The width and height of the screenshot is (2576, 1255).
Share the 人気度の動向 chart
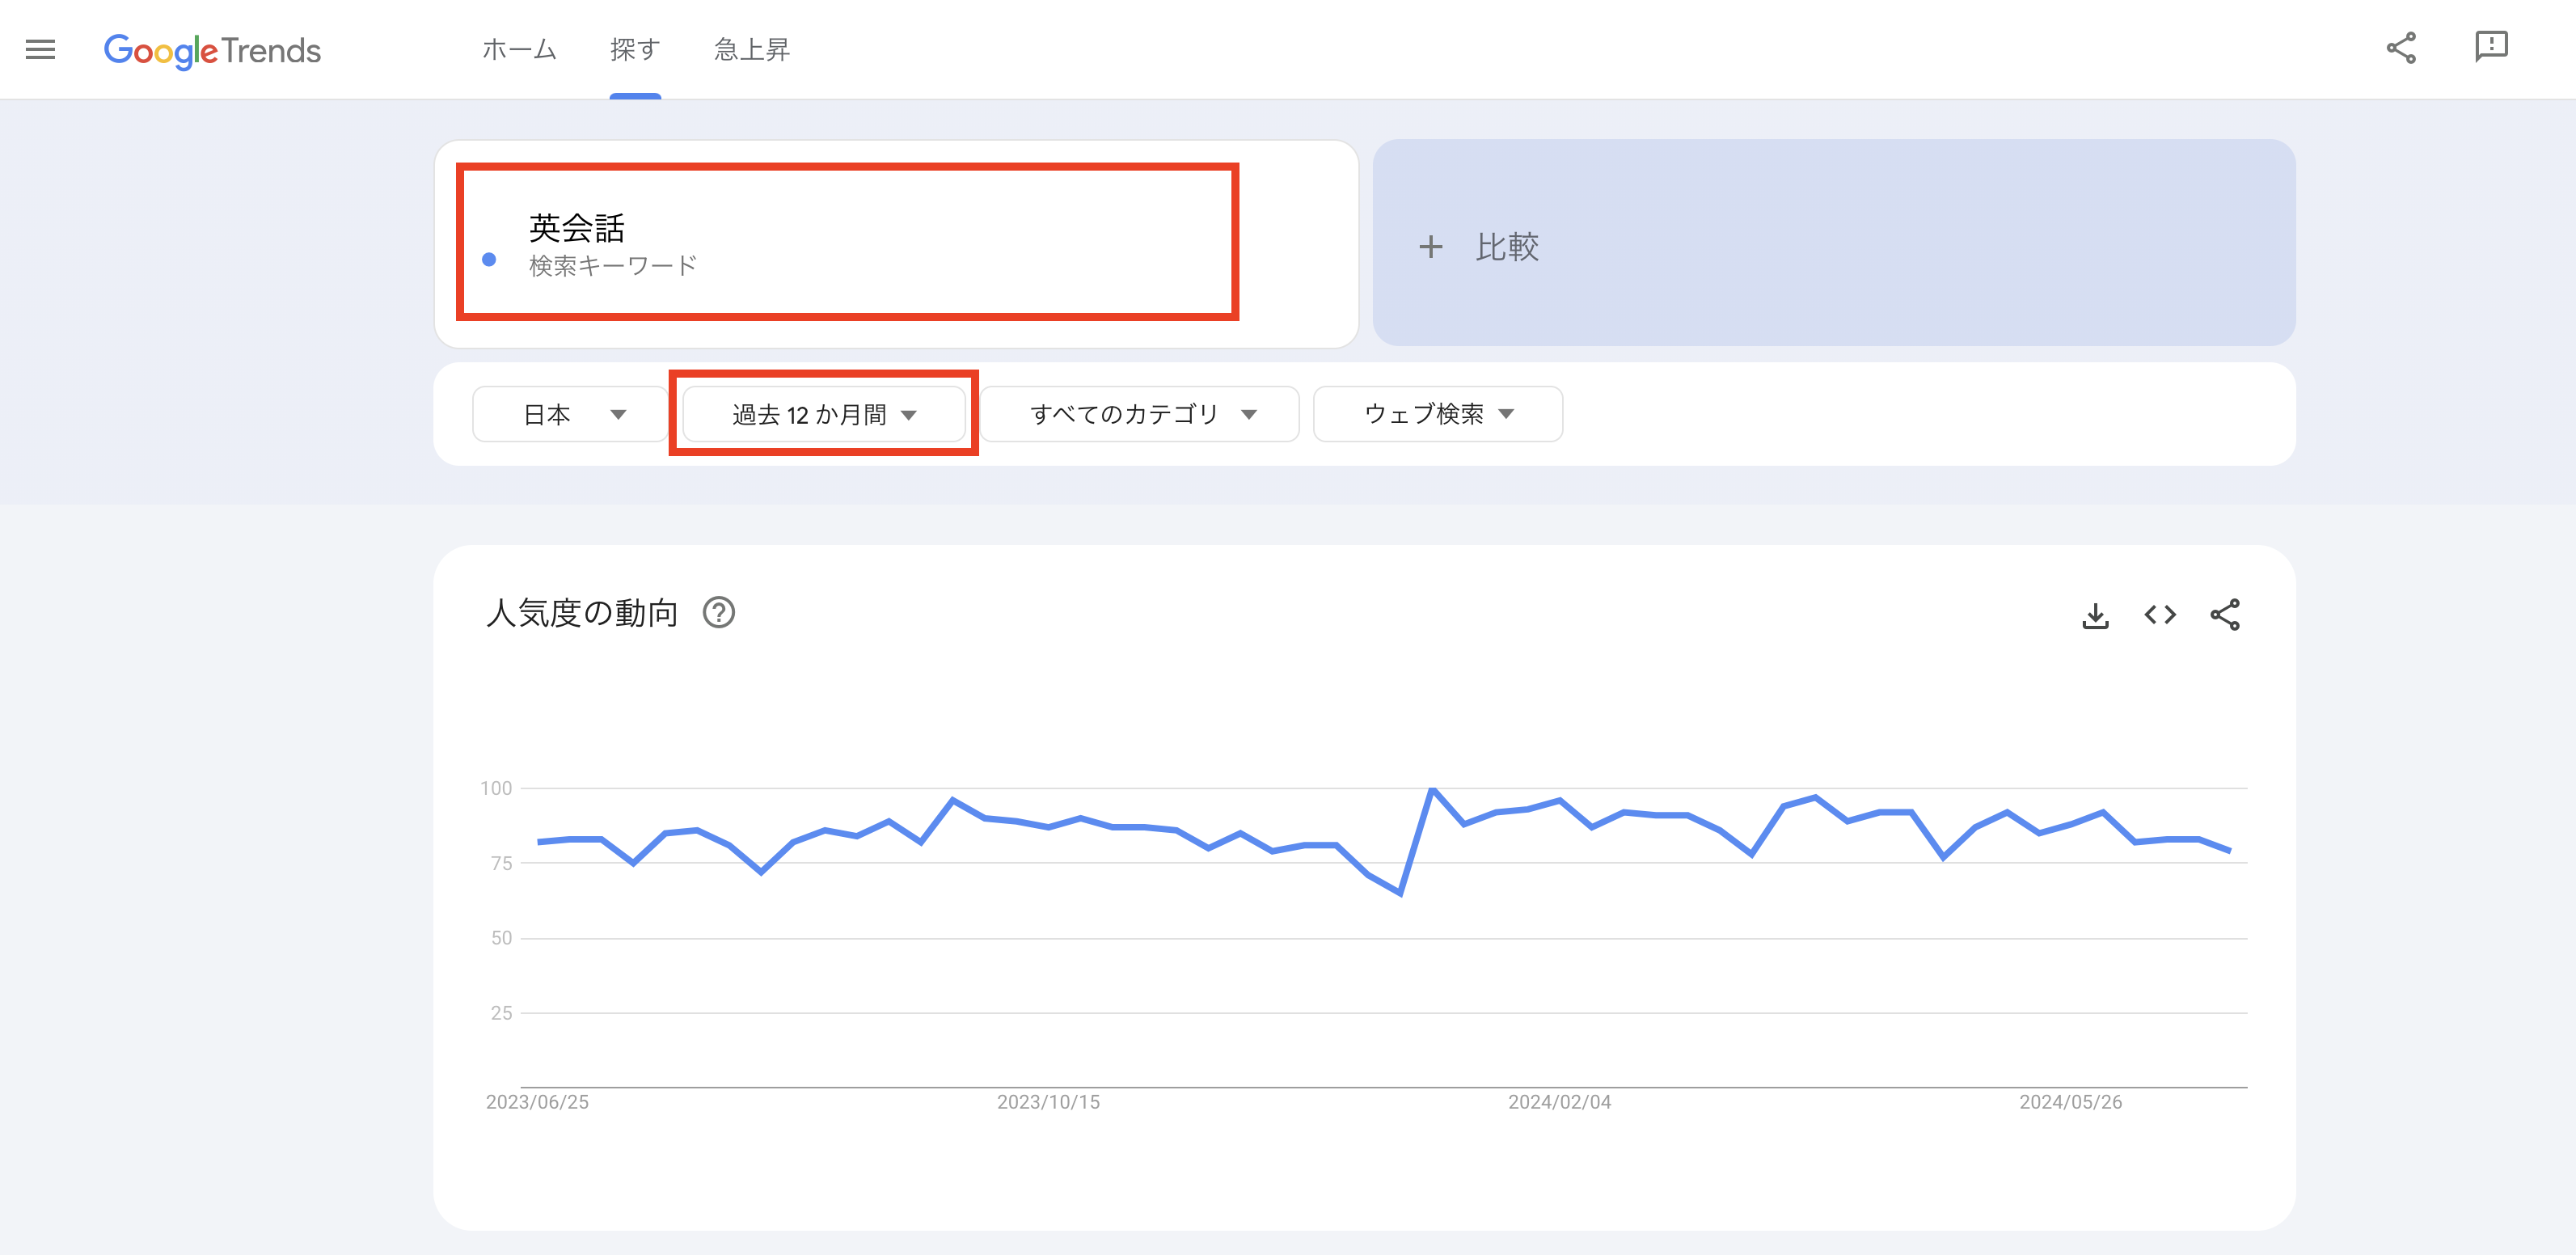click(2225, 615)
